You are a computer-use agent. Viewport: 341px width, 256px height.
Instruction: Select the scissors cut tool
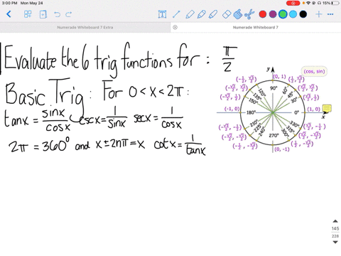pos(249,14)
